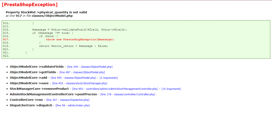Click AdminStockManagementControllerCore->postProcess stack entry
This screenshot has height=120, width=272.
[x=53, y=94]
